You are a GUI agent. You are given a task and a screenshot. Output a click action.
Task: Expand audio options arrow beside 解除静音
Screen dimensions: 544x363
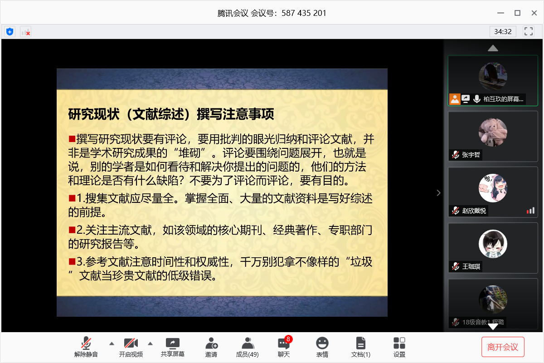point(111,343)
